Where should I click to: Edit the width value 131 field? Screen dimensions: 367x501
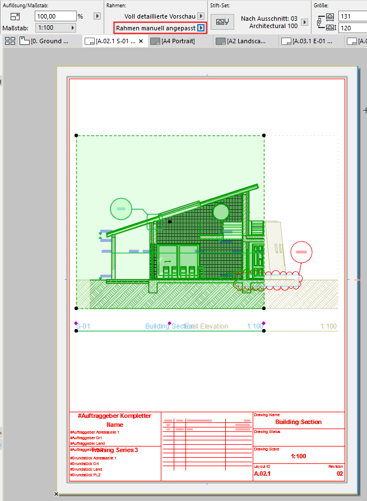[352, 16]
